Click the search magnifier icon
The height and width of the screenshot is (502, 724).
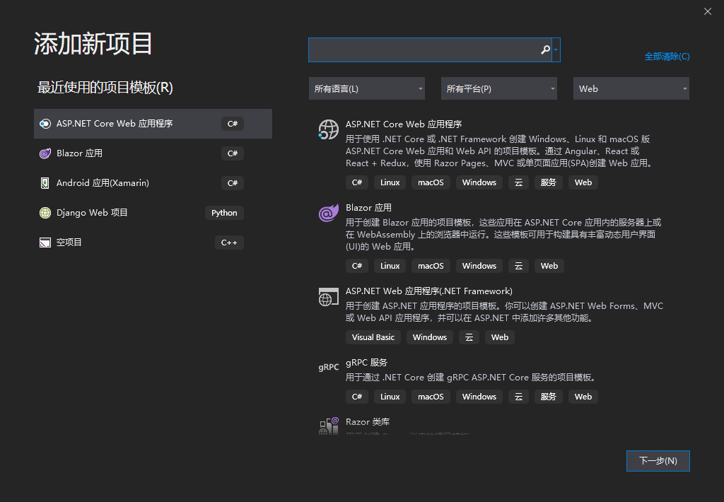pyautogui.click(x=545, y=50)
